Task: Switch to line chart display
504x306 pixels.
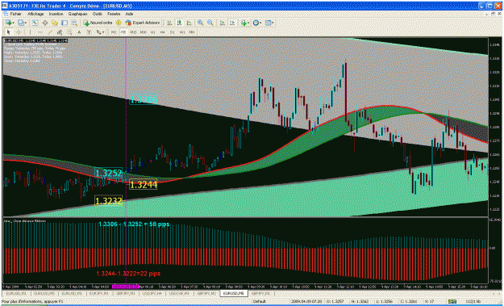Action: coord(189,23)
